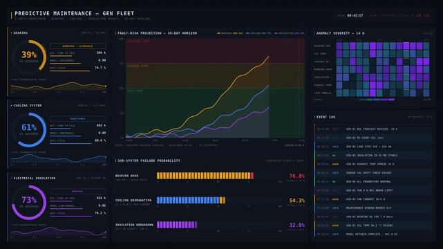Open event GEN-01 oil temp rising
Image resolution: width=443 pixels, height=249 pixels.
373,225
